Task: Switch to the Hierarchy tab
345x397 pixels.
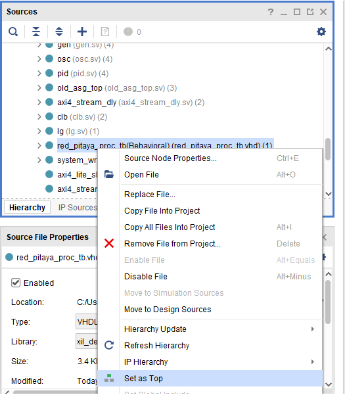Action: click(27, 207)
